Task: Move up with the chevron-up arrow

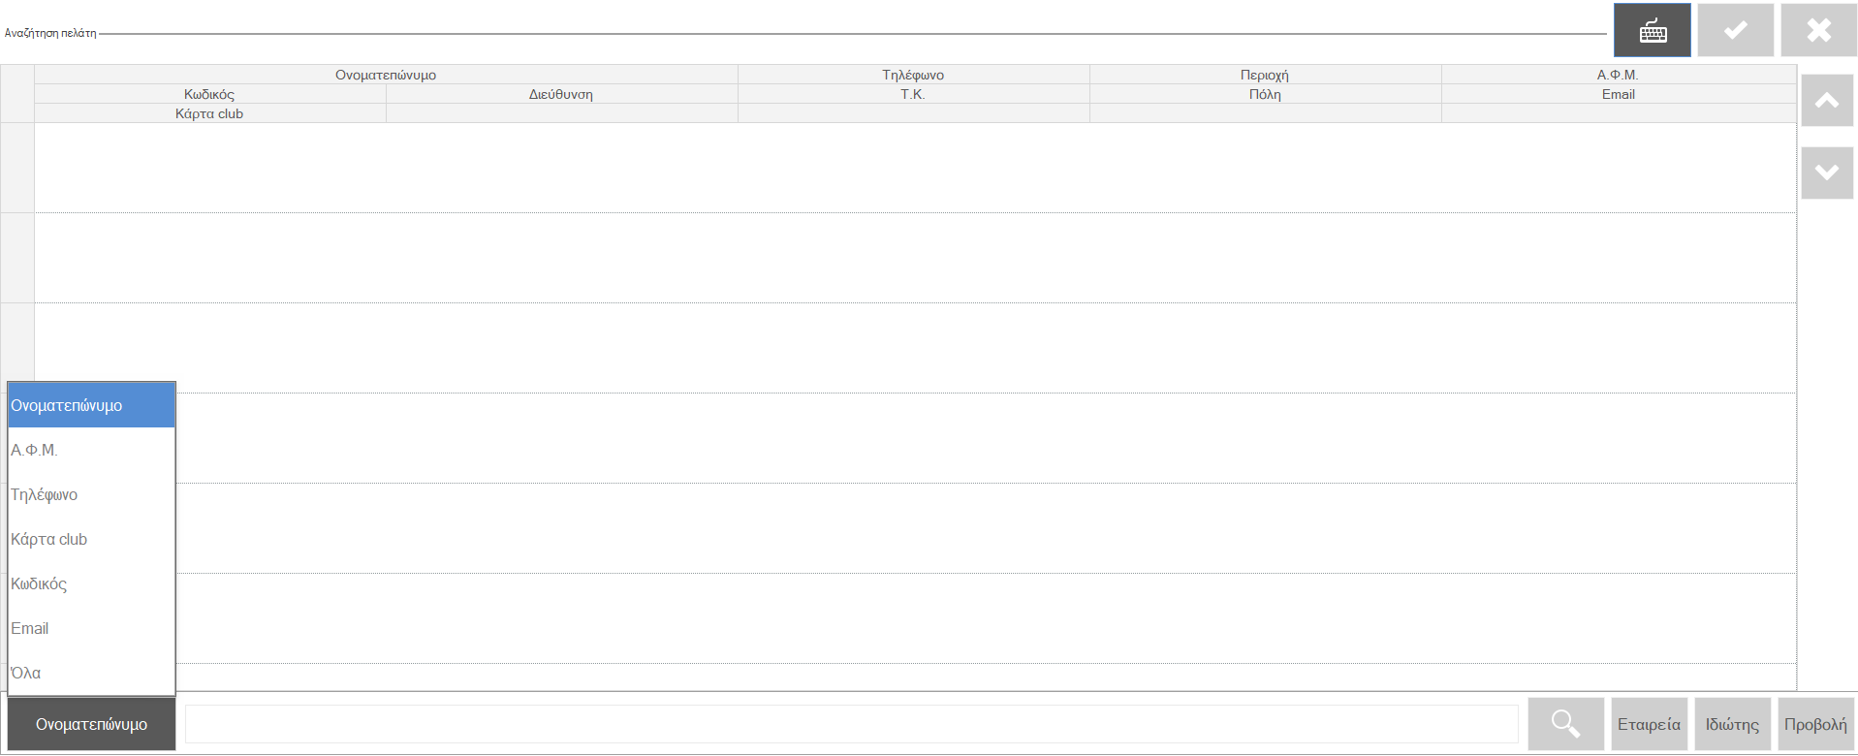Action: tap(1827, 101)
